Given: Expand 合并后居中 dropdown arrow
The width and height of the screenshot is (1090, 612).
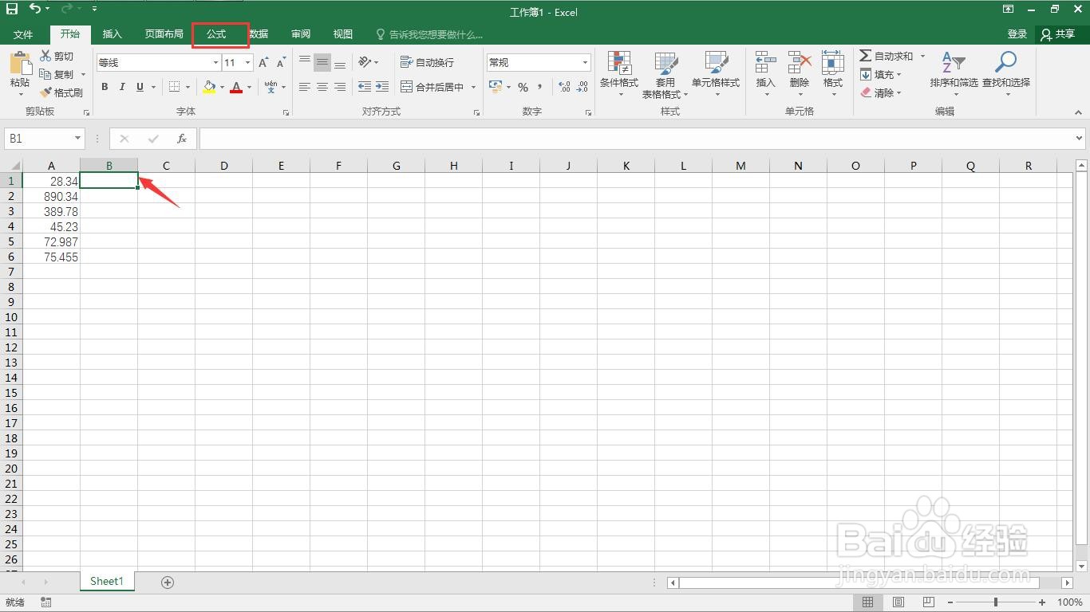Looking at the screenshot, I should pyautogui.click(x=473, y=87).
